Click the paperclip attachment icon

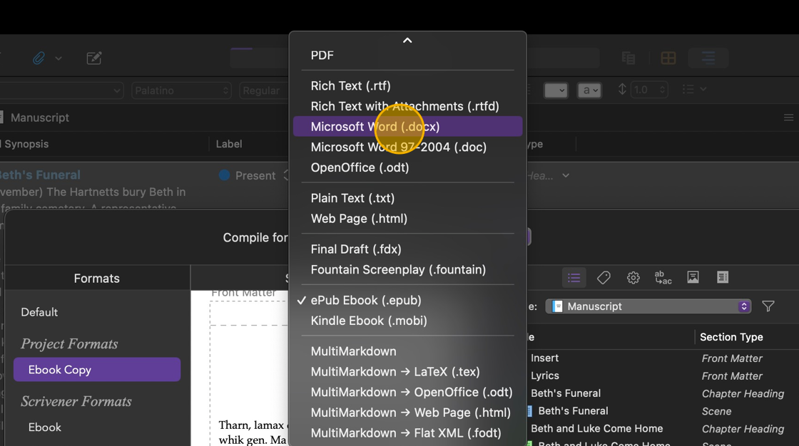click(39, 58)
